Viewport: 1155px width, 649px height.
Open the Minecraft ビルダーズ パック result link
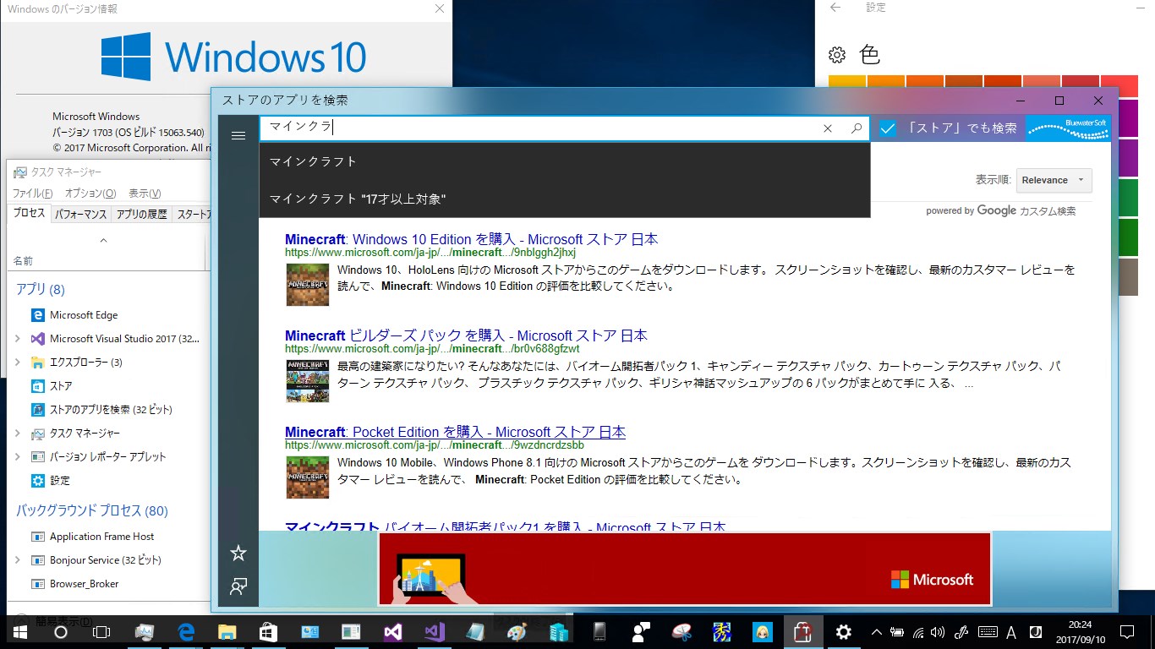[466, 335]
